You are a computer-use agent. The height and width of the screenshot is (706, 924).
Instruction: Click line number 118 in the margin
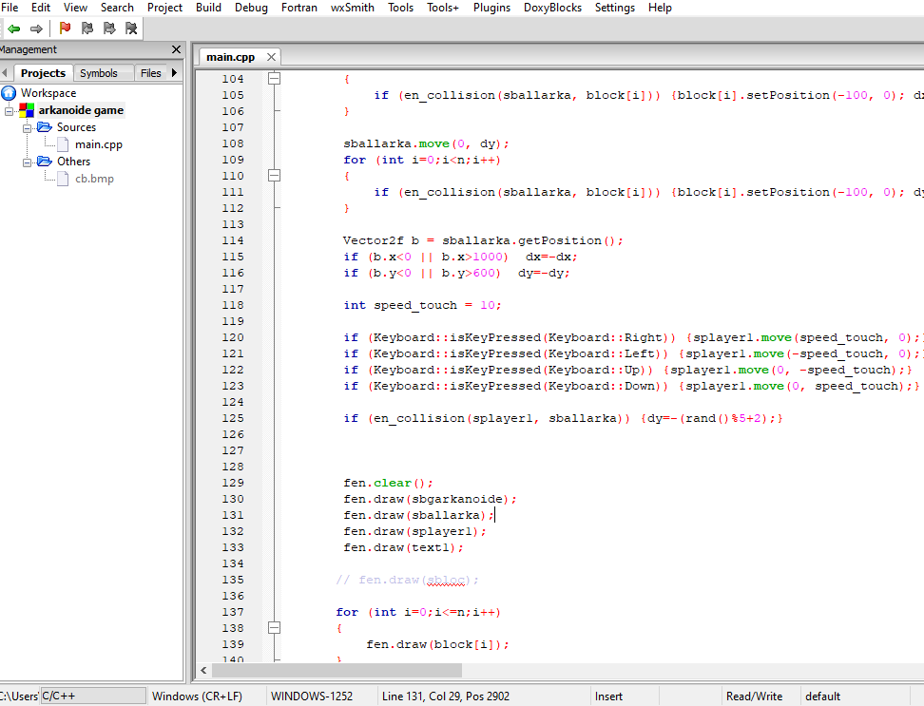click(x=233, y=305)
